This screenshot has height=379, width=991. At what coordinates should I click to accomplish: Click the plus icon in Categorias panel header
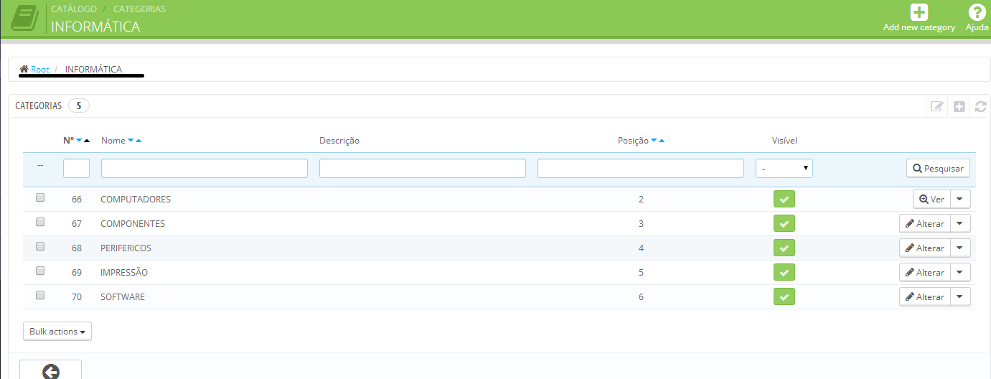pyautogui.click(x=959, y=106)
